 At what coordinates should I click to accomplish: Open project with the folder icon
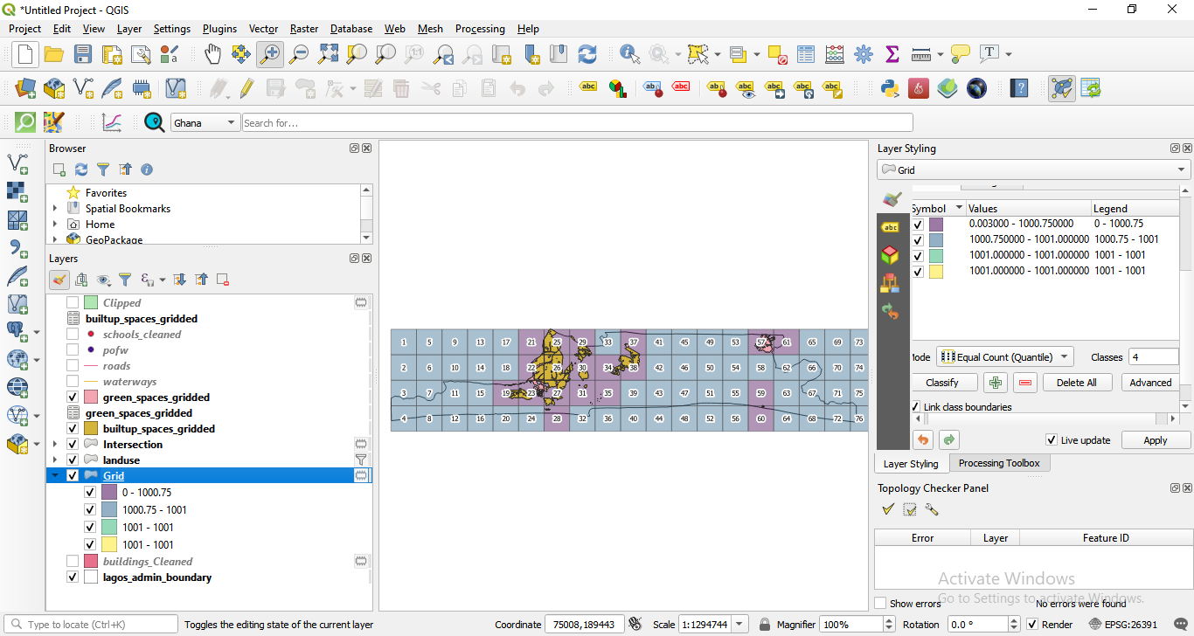[x=54, y=54]
